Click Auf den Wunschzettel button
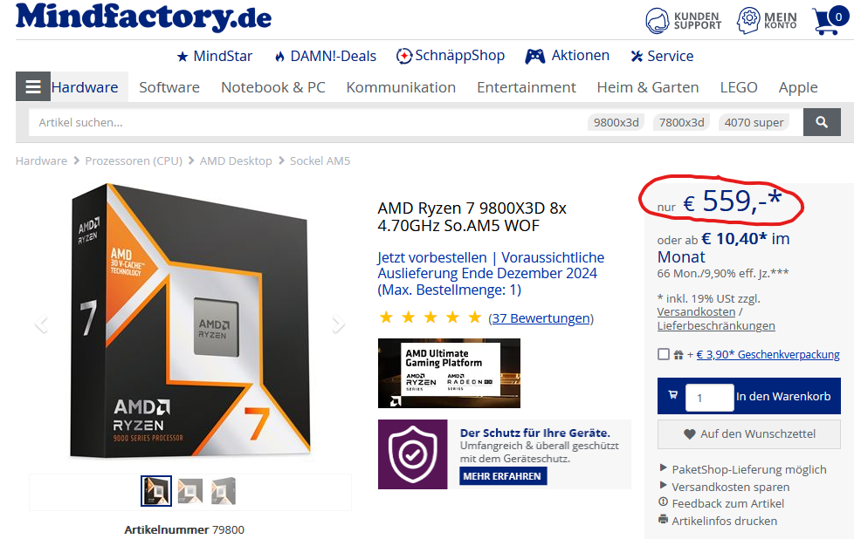Viewport: 861px width, 539px height. pyautogui.click(x=749, y=434)
